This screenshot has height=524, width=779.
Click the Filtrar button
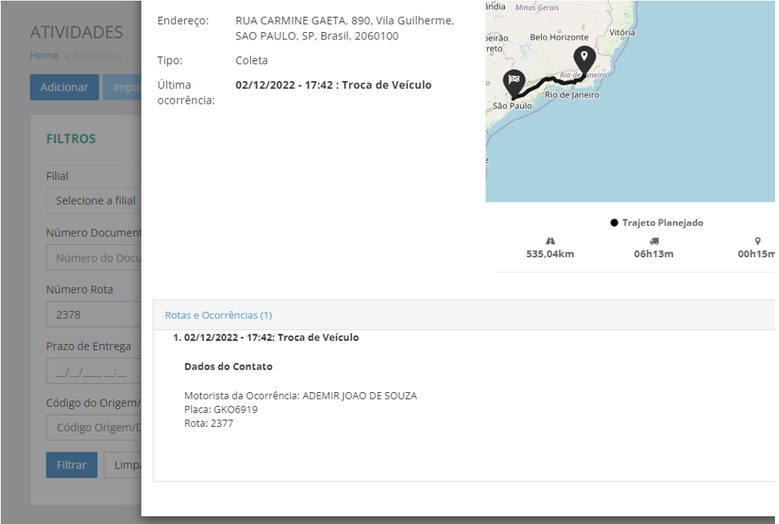[72, 465]
